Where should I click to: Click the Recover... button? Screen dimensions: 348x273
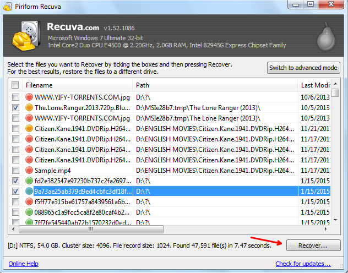point(313,245)
